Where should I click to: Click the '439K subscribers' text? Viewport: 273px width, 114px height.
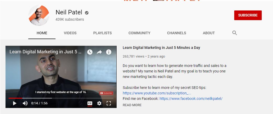click(70, 19)
